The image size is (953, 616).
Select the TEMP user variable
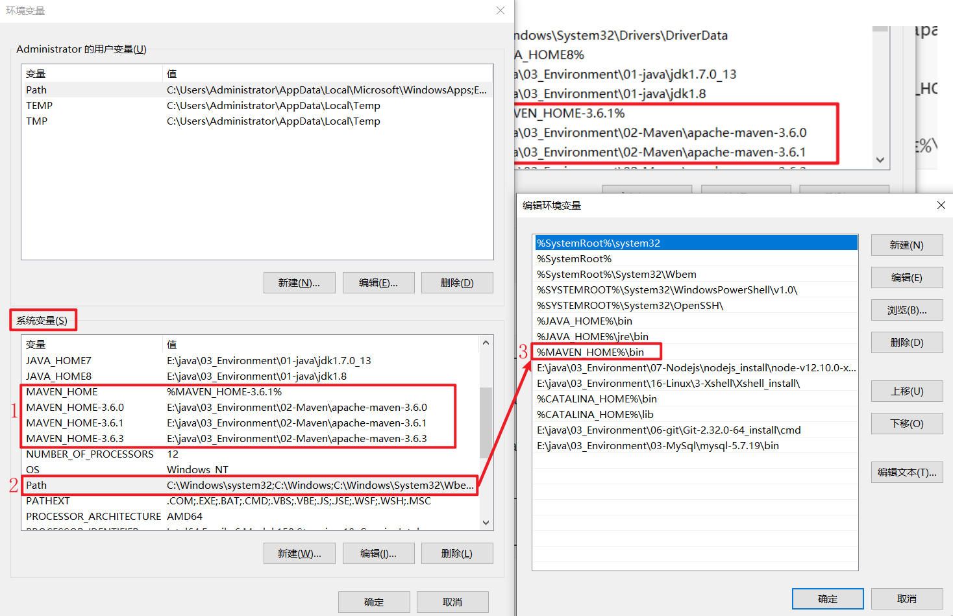(x=97, y=105)
